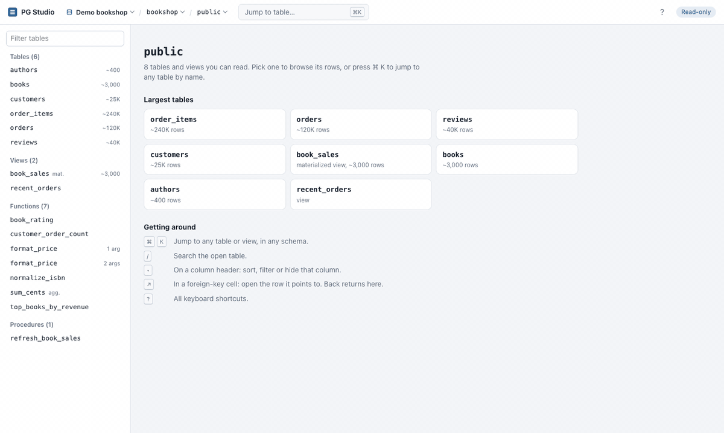
Task: Open normalize_isbn function
Action: pyautogui.click(x=65, y=278)
